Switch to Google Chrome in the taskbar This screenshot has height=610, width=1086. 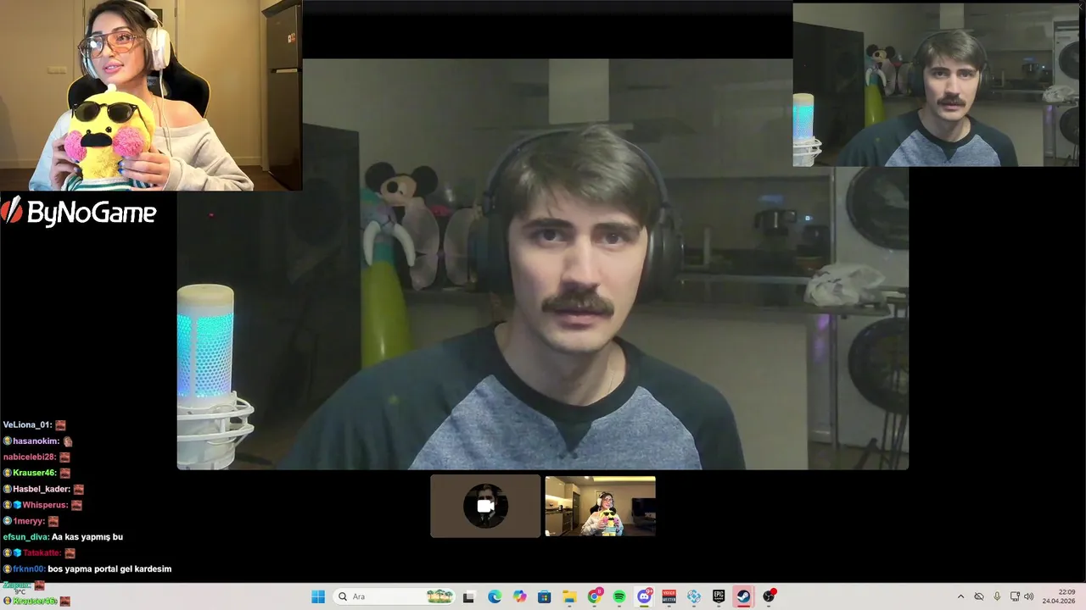[594, 596]
